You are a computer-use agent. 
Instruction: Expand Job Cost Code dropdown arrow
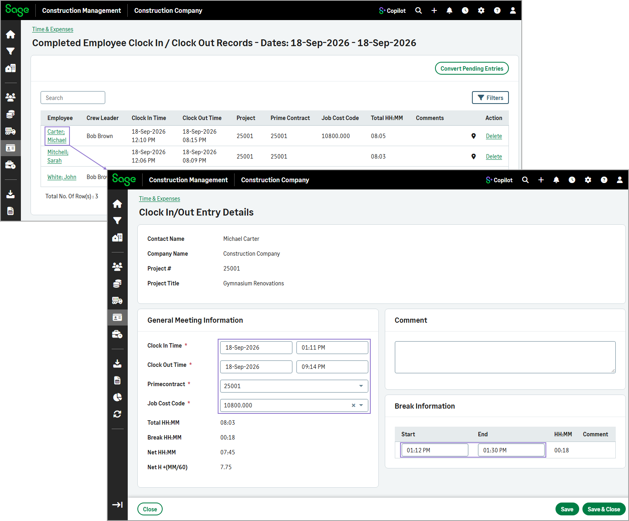(x=361, y=405)
